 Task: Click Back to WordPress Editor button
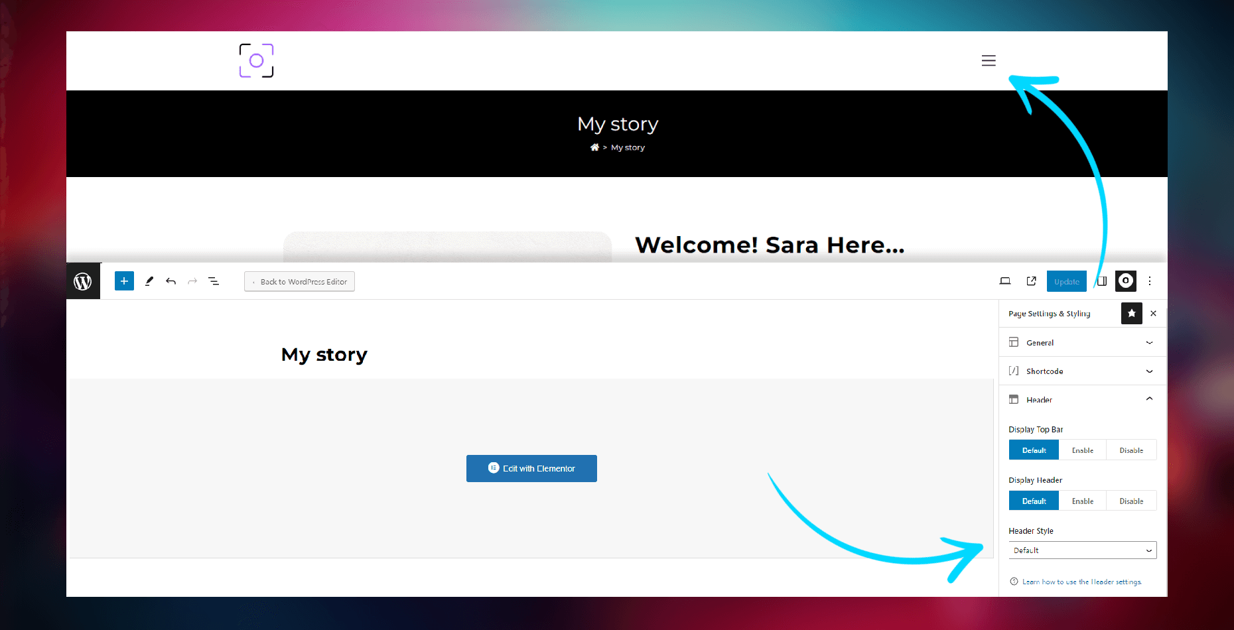click(299, 281)
